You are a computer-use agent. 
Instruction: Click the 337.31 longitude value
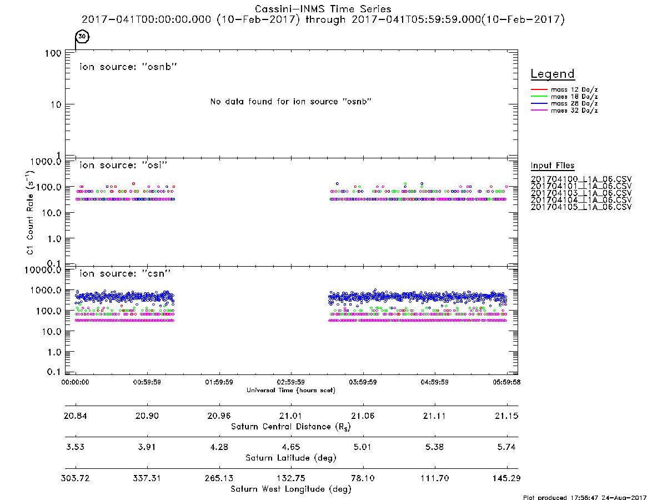[147, 478]
